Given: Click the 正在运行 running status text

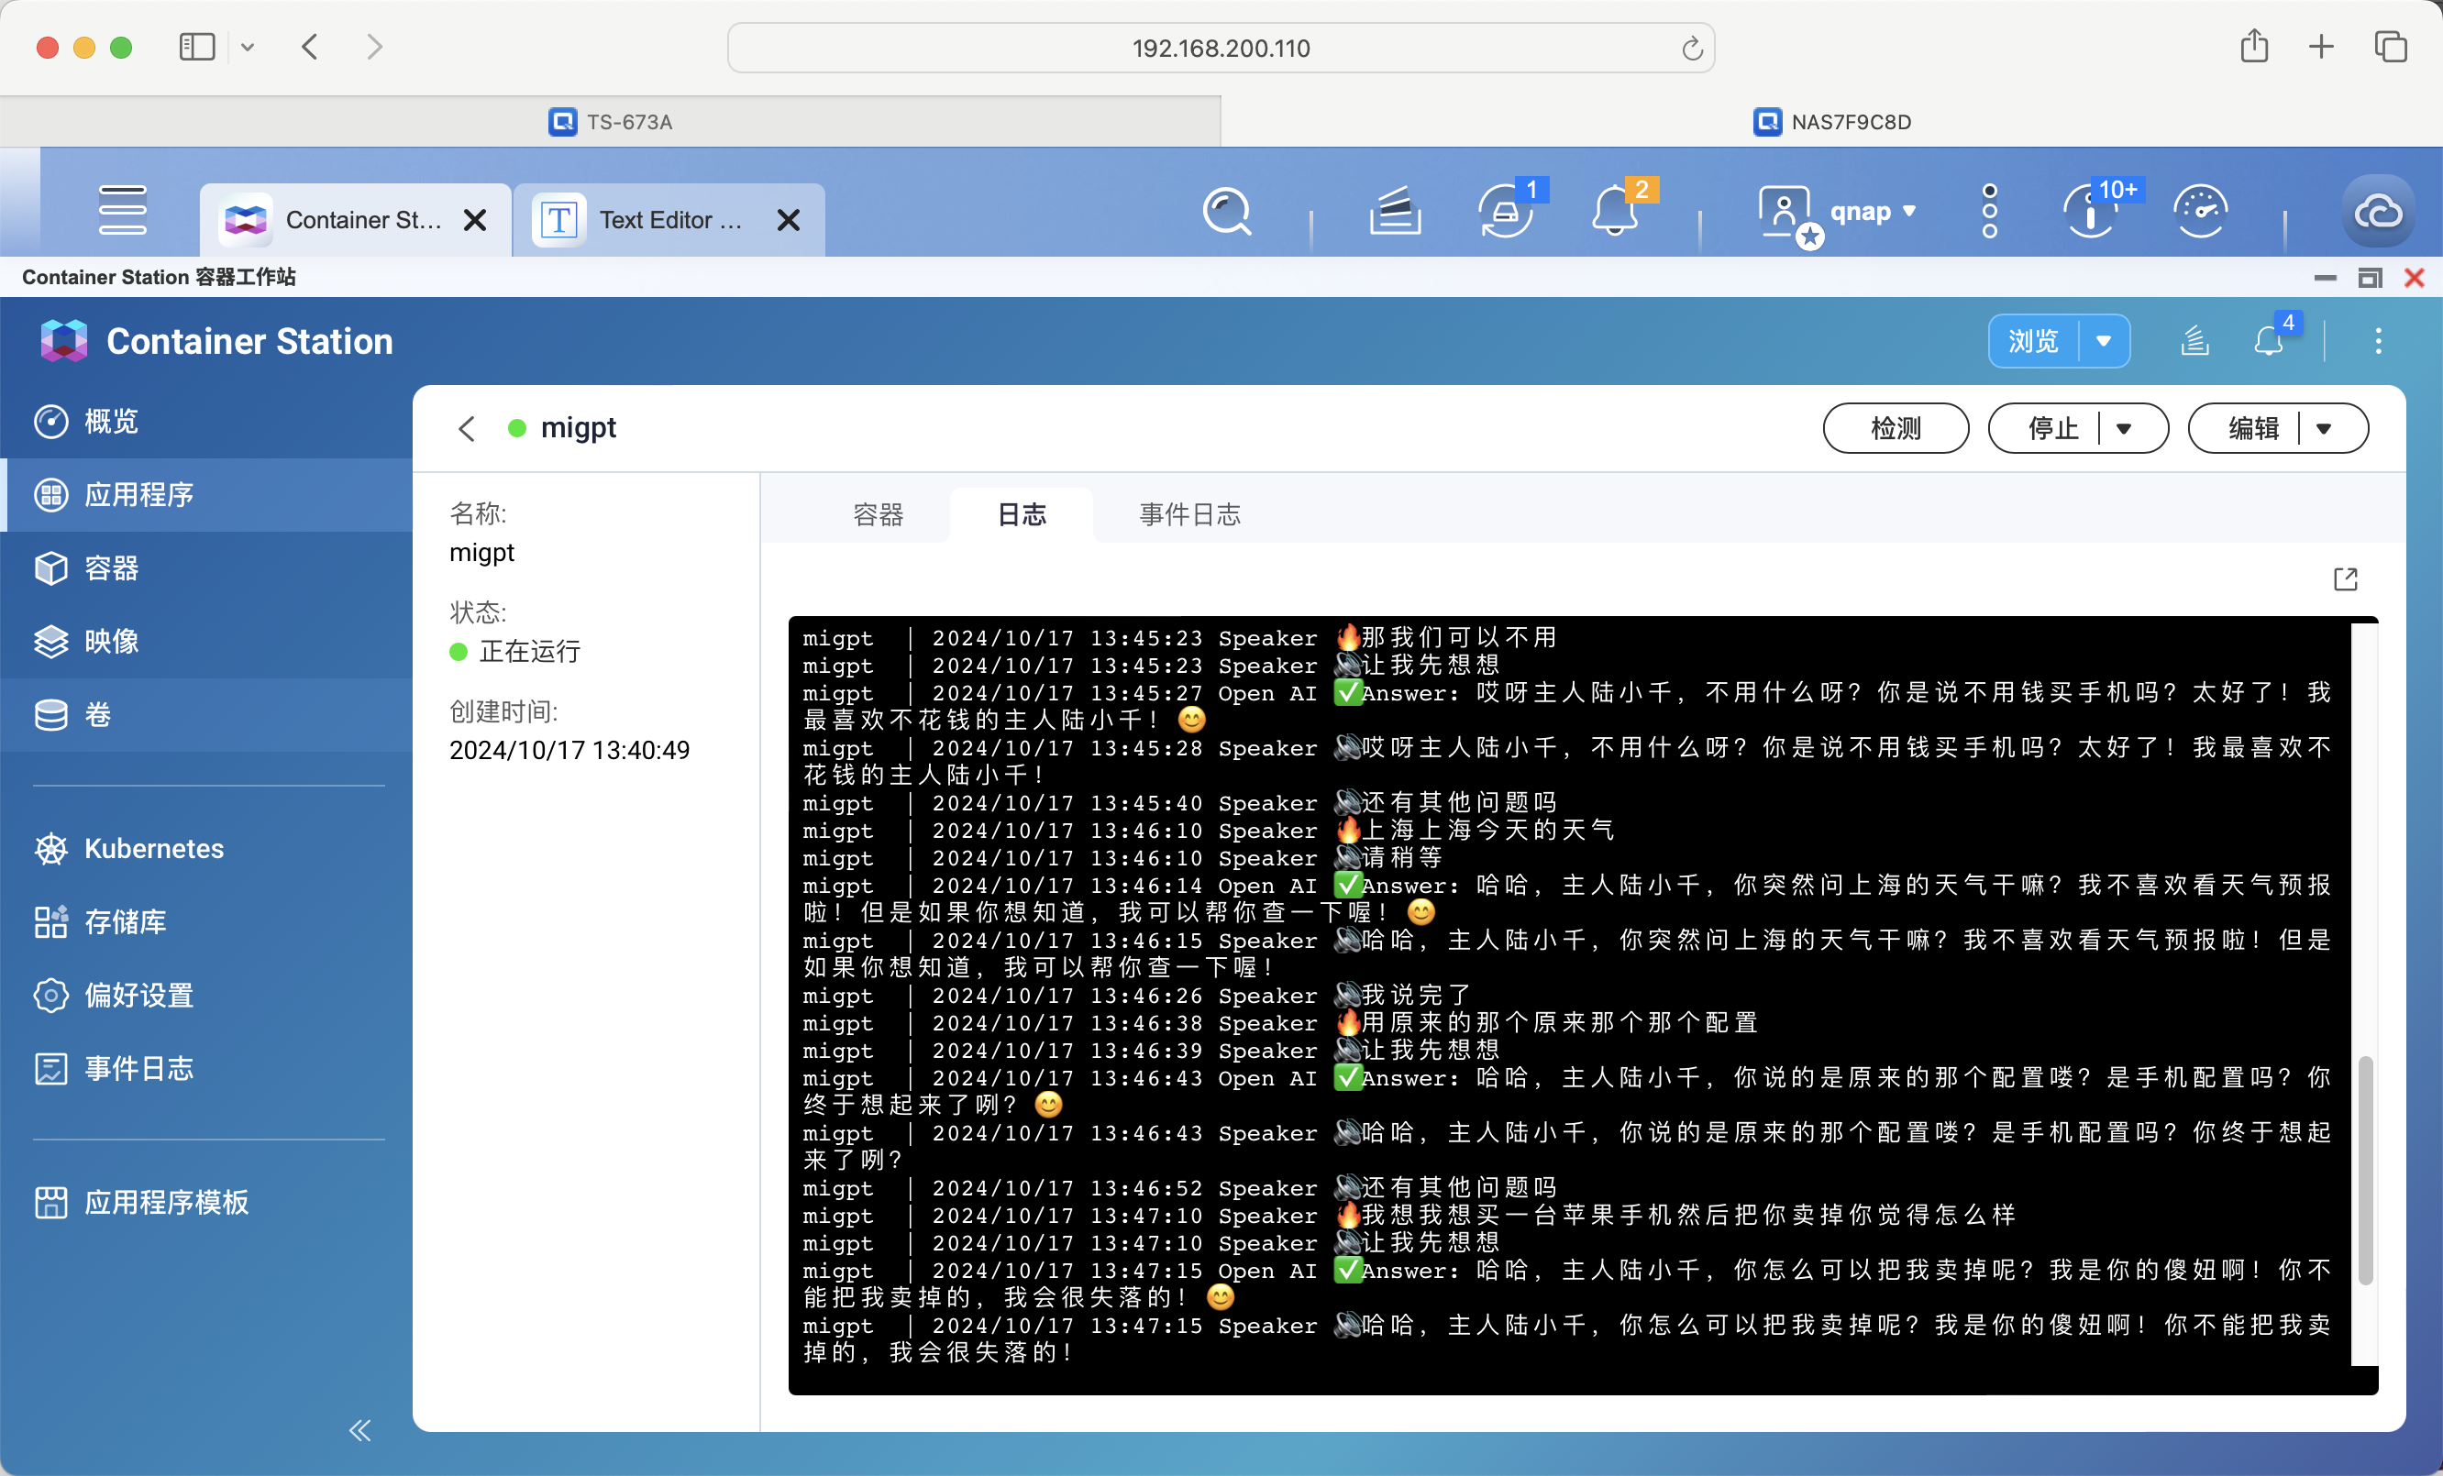Looking at the screenshot, I should 529,651.
